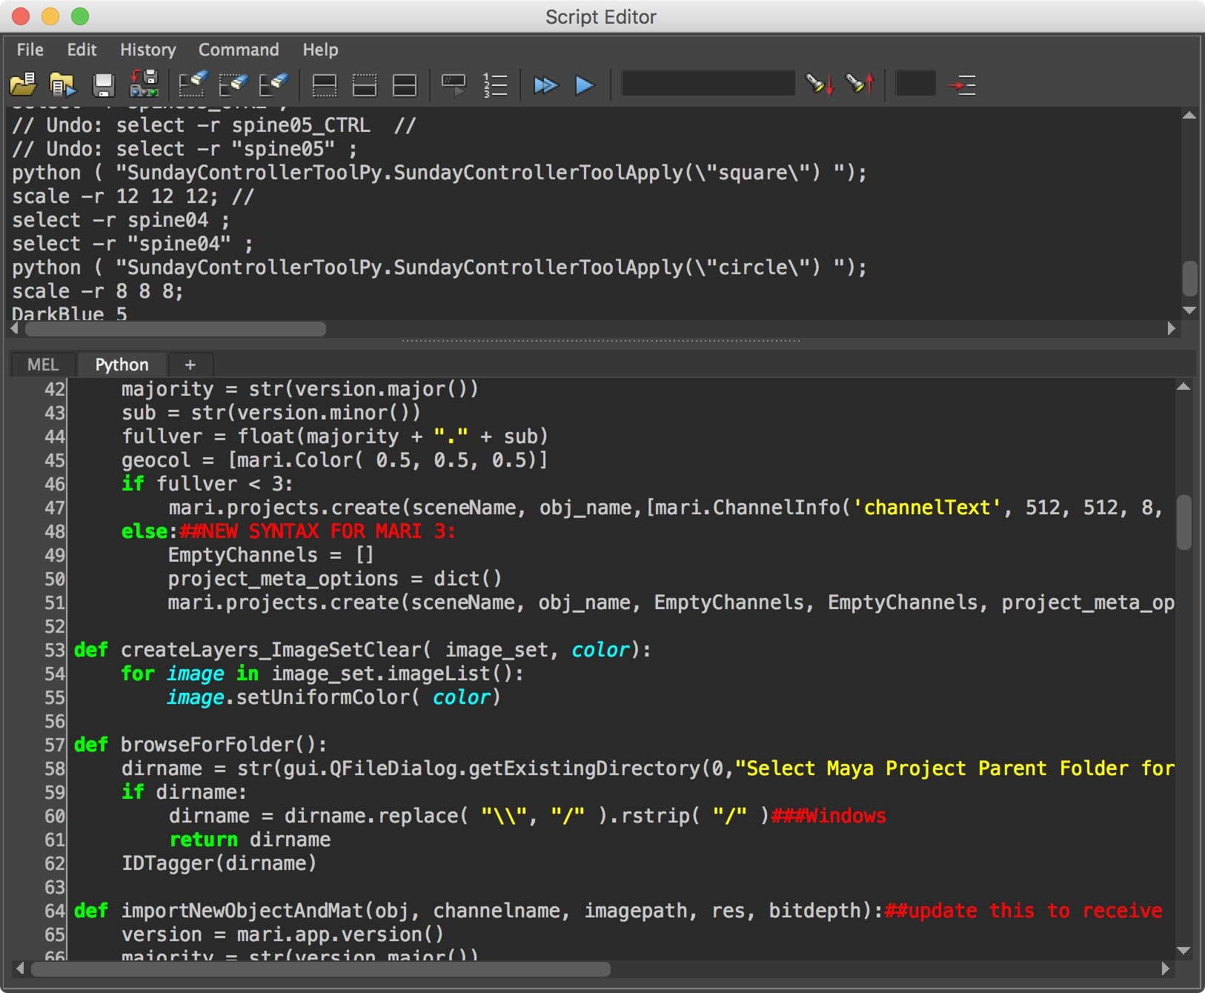Toggle showing only the Input pane
Screen dimensions: 1205x993
click(365, 84)
